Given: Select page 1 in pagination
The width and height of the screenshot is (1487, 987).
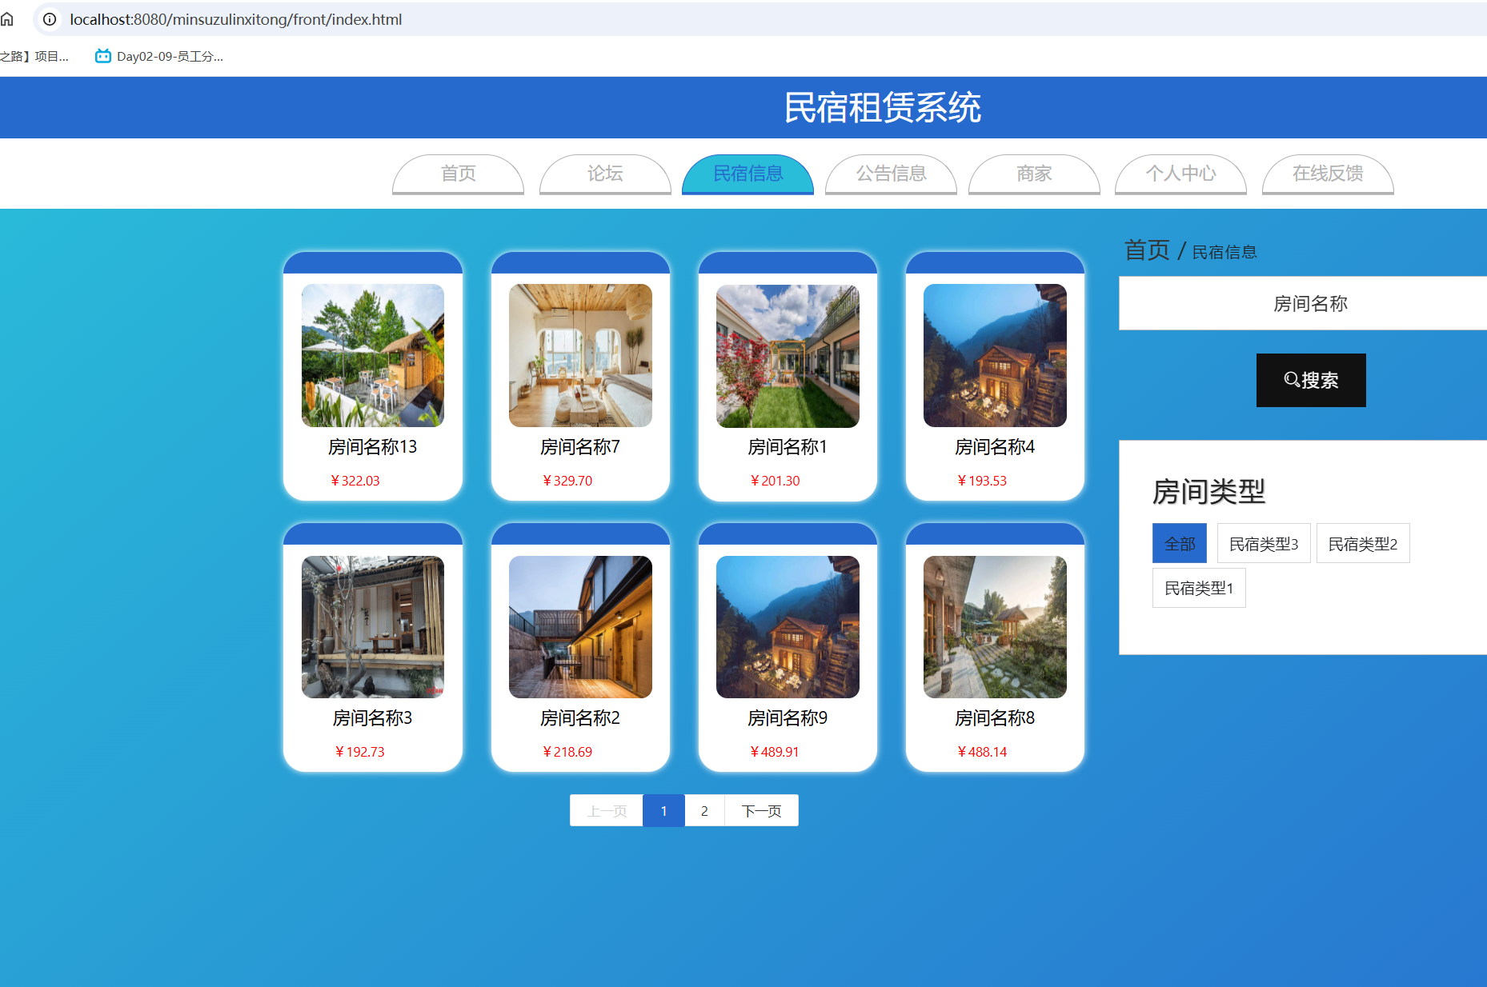Looking at the screenshot, I should pos(663,811).
